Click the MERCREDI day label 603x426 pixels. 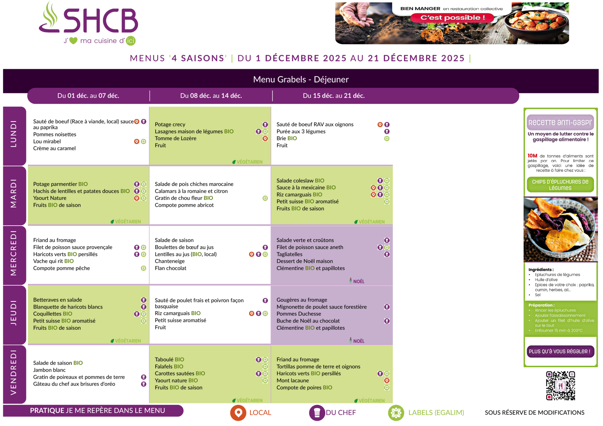coord(14,253)
